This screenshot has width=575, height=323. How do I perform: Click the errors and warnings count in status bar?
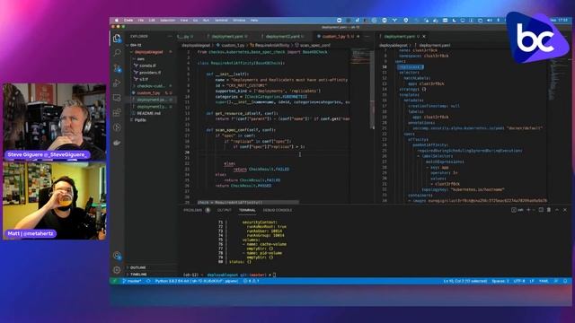tap(252, 281)
